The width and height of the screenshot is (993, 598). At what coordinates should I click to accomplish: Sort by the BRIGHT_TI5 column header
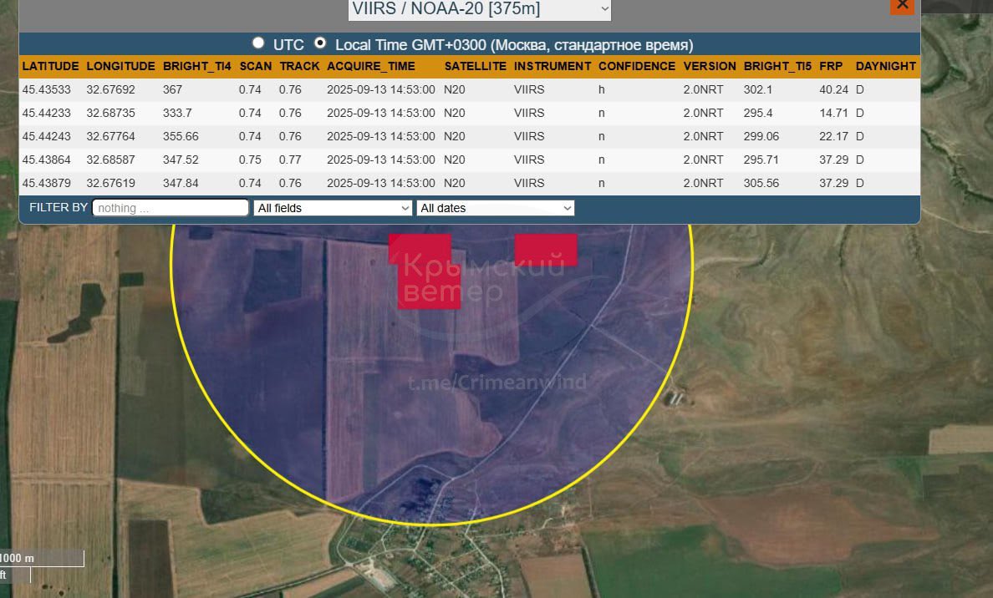pyautogui.click(x=777, y=66)
